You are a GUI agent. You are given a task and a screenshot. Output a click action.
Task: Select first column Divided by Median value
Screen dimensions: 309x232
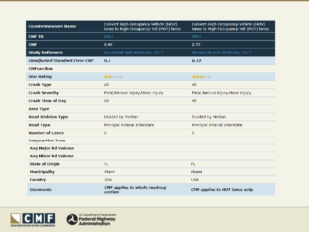[121, 117]
